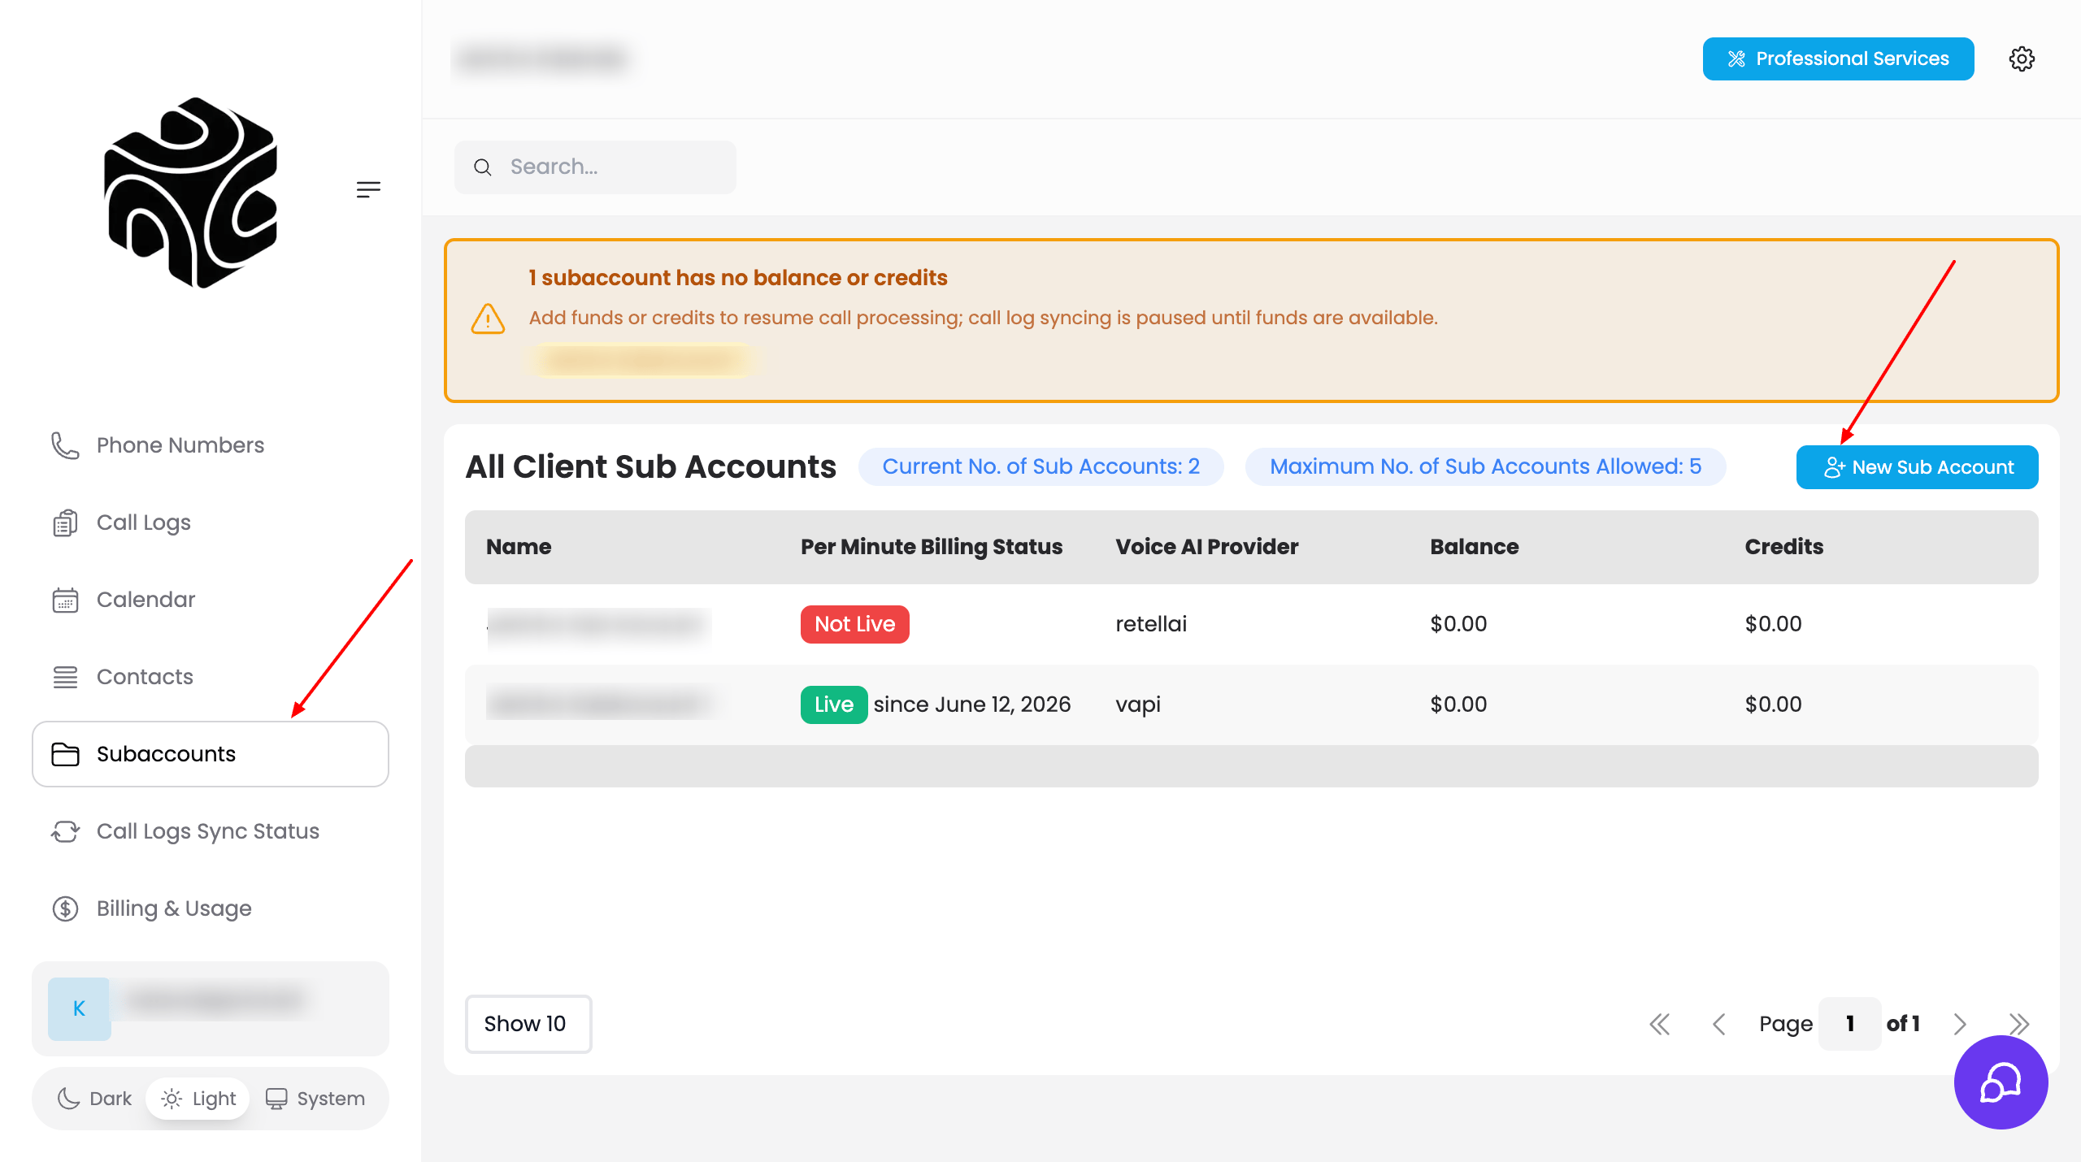Viewport: 2081px width, 1162px height.
Task: Click the Not Live status badge
Action: point(854,624)
